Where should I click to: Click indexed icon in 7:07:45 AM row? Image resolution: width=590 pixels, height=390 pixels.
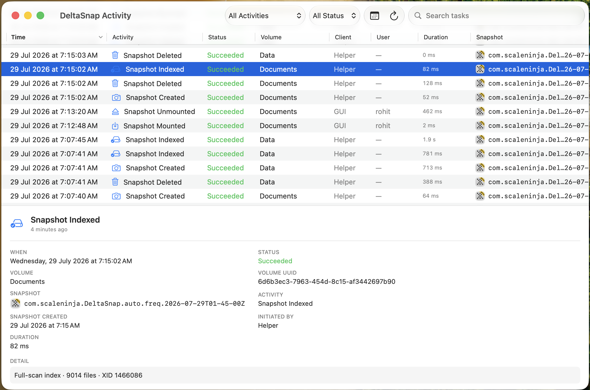pos(116,140)
